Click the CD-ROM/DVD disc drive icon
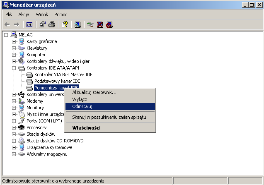The height and width of the screenshot is (185, 264). 22,141
